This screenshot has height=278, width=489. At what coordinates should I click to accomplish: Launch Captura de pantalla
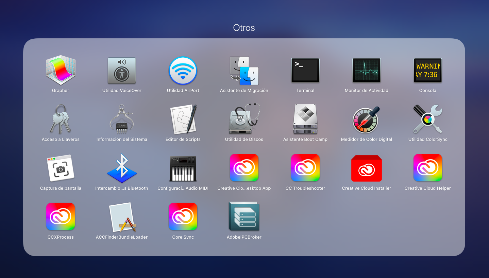coord(61,168)
